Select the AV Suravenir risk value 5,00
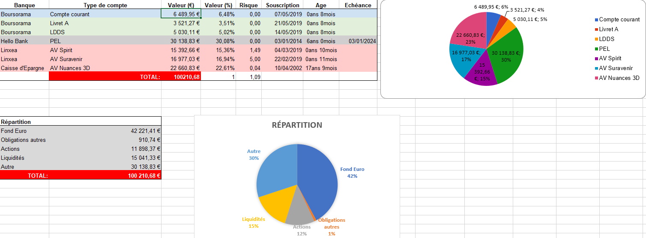 coord(248,59)
